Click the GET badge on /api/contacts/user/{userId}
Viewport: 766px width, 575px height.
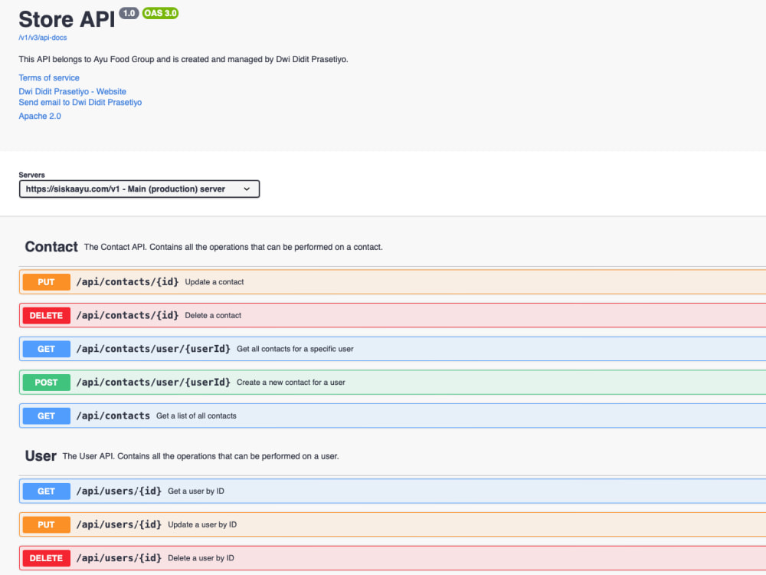[45, 349]
